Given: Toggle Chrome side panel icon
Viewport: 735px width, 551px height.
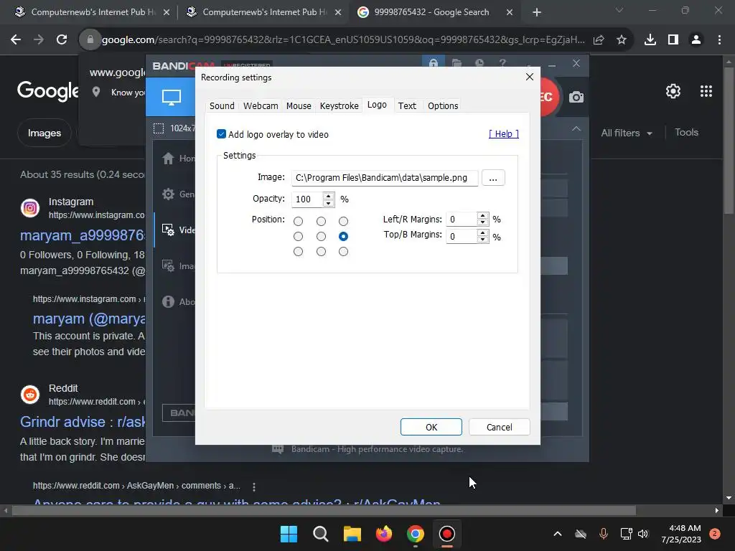Looking at the screenshot, I should pyautogui.click(x=673, y=40).
